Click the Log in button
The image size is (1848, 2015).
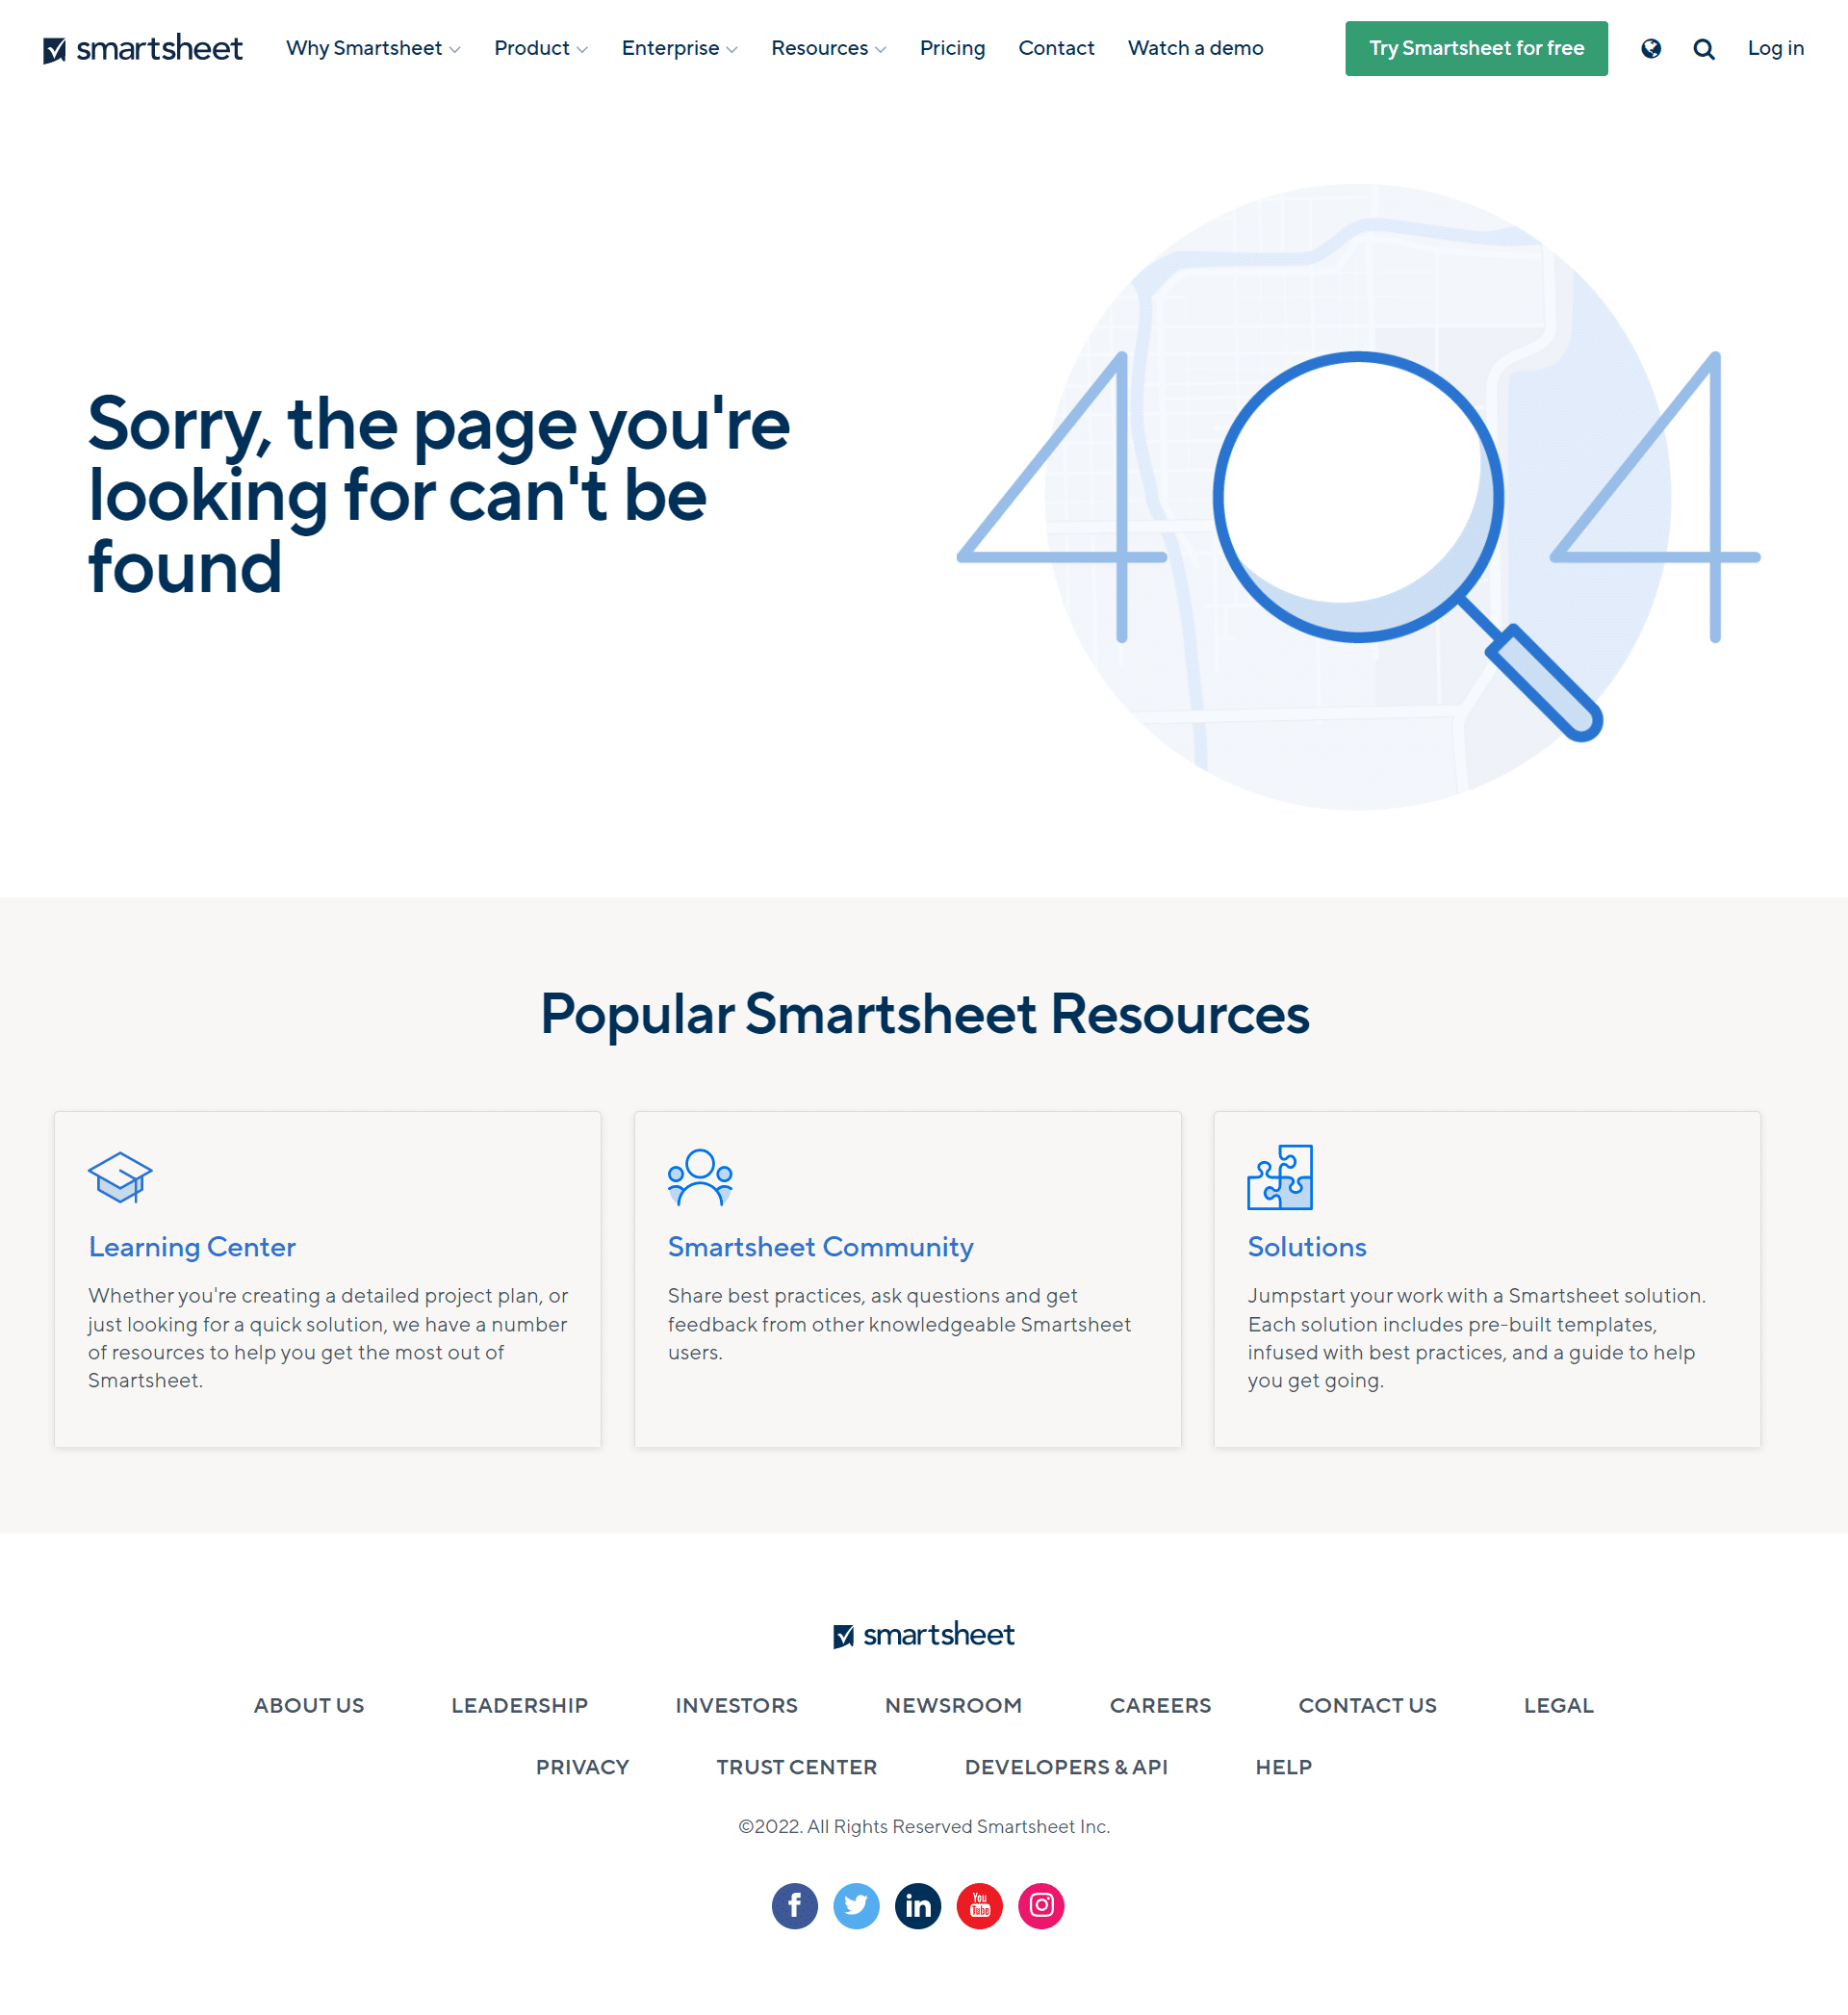pyautogui.click(x=1774, y=47)
